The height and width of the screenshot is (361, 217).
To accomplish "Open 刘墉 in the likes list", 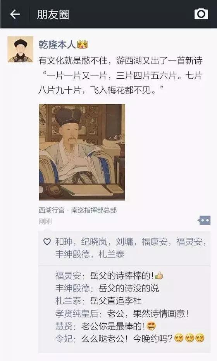I will pos(124,242).
